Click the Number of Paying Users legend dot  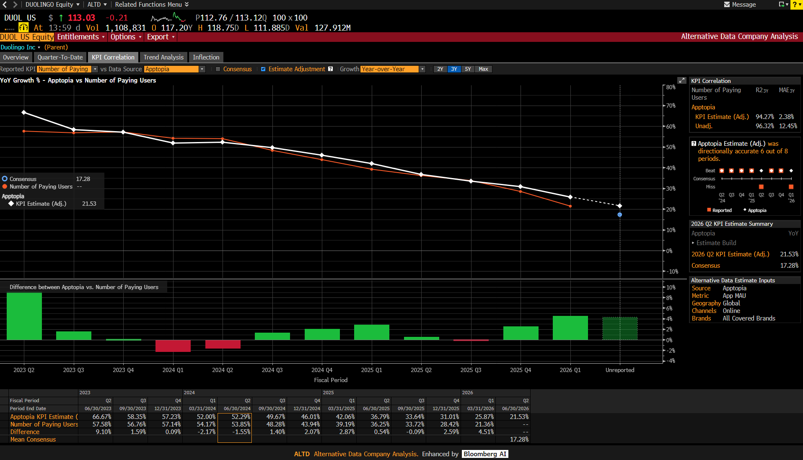[x=5, y=186]
